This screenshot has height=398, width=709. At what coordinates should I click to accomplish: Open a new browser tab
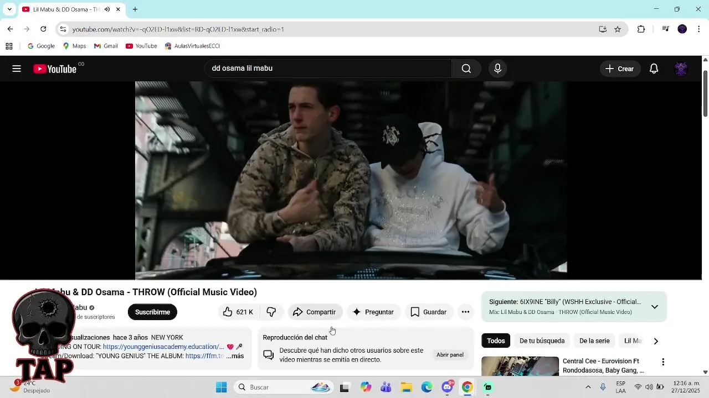(135, 9)
